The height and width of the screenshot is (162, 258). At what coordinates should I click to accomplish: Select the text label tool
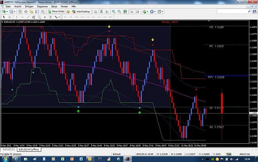[50, 17]
